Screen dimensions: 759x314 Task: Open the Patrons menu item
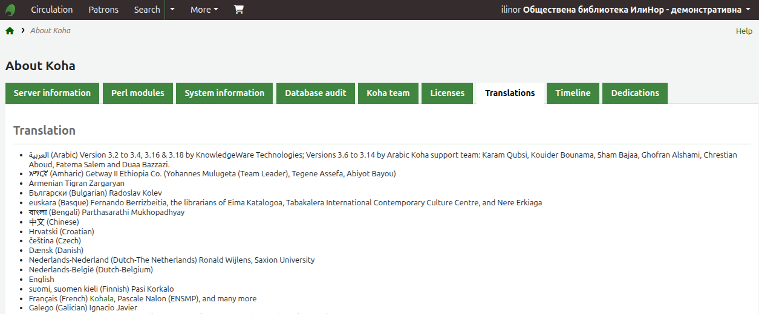(x=103, y=10)
